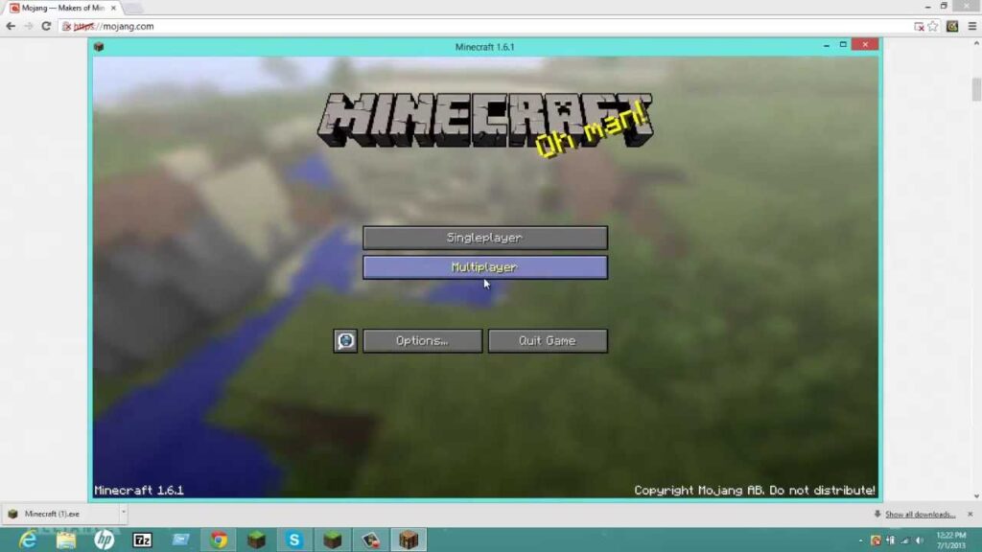The image size is (982, 552).
Task: Minimize the Minecraft 1.6.1 window
Action: pos(826,45)
